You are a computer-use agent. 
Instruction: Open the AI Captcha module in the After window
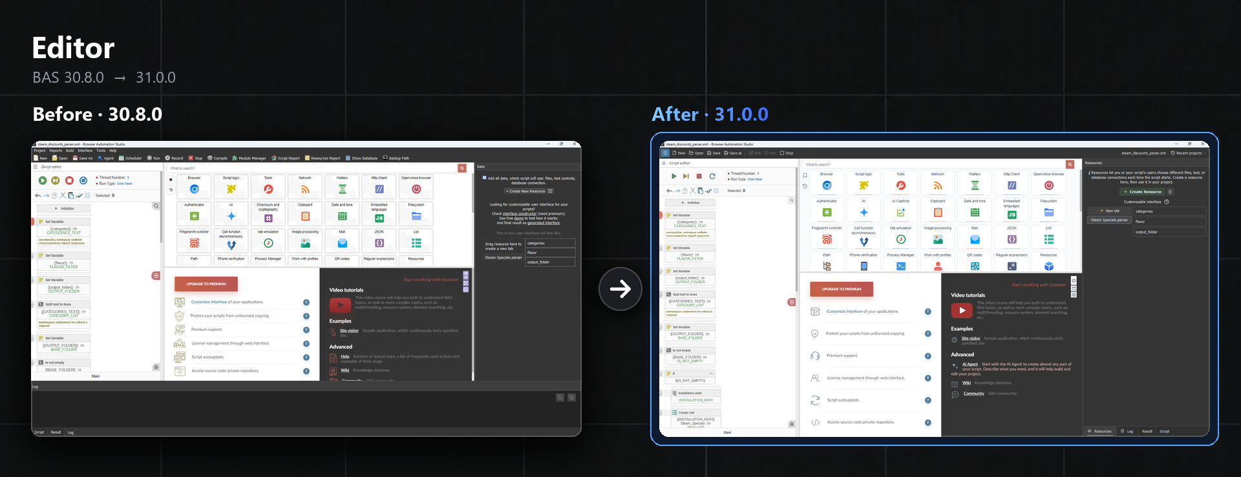[x=900, y=209]
